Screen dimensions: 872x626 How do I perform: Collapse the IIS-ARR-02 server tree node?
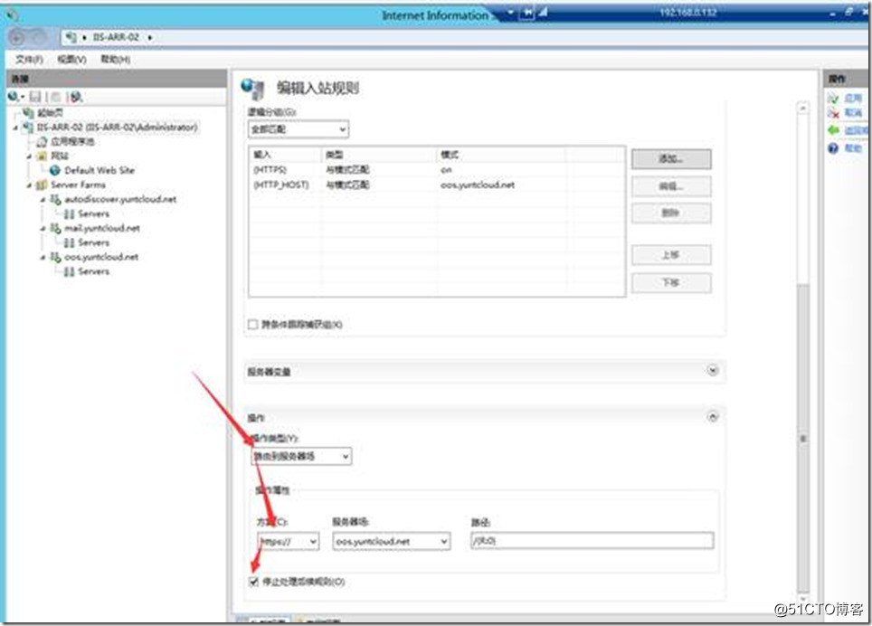pyautogui.click(x=15, y=128)
